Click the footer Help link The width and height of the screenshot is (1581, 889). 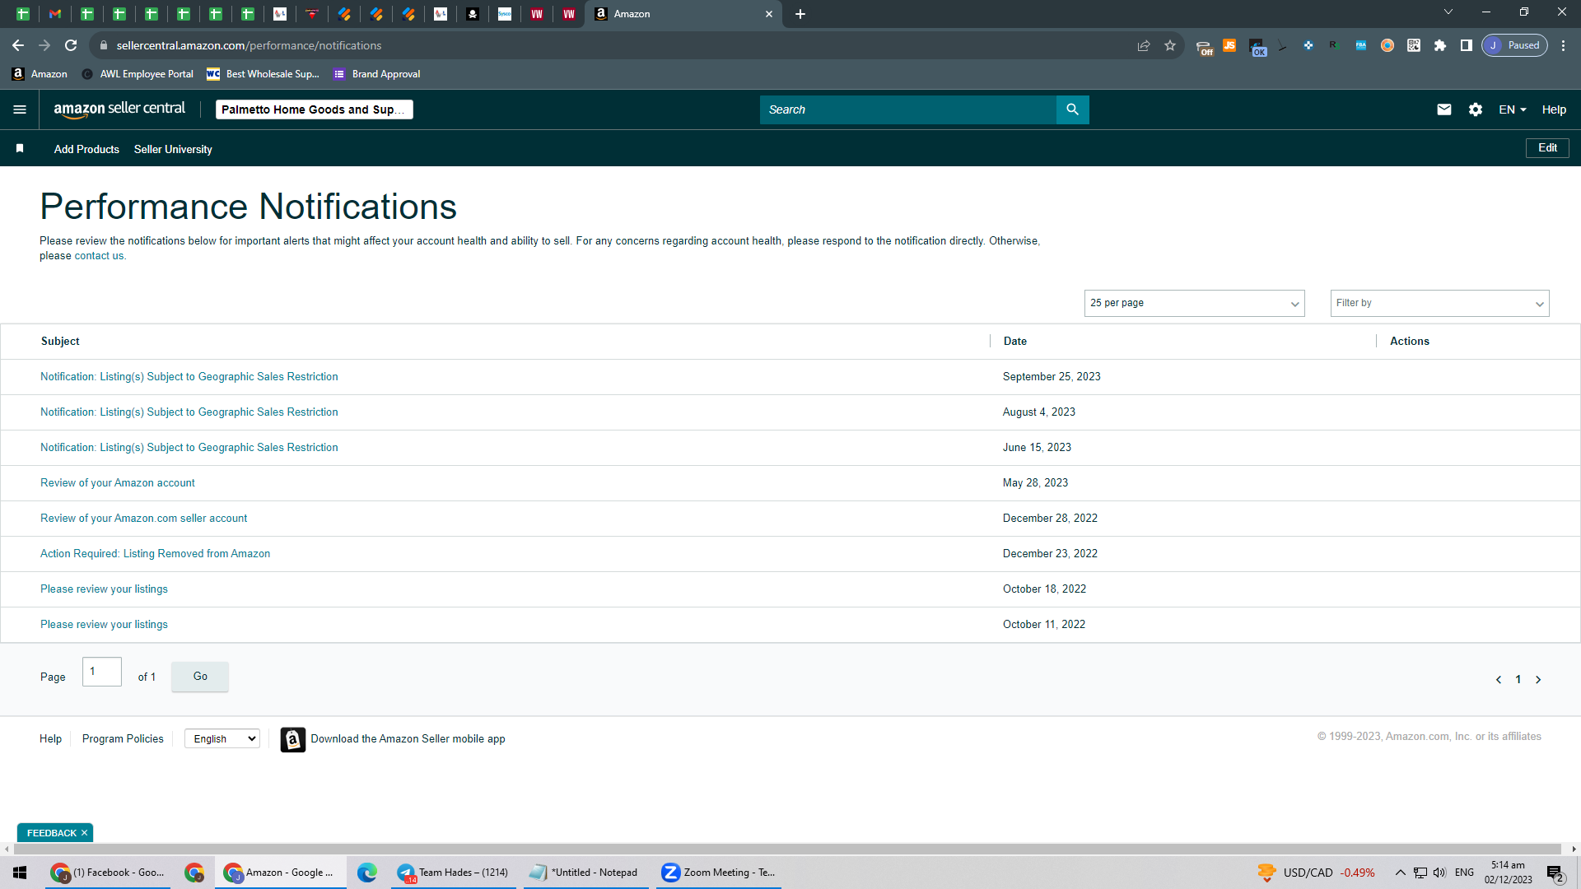pos(50,739)
